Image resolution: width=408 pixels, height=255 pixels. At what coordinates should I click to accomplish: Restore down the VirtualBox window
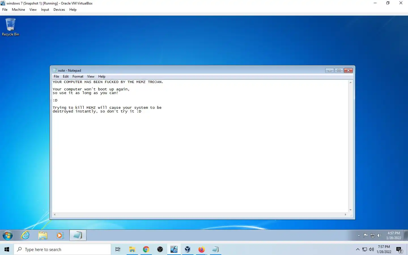tap(388, 3)
